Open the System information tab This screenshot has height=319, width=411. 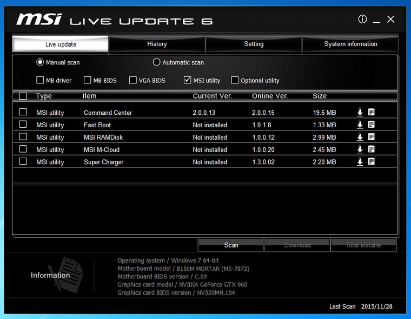350,44
